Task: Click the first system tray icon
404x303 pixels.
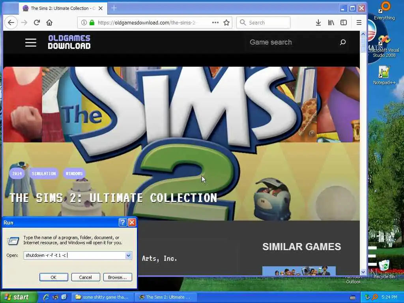Action: coord(367,297)
